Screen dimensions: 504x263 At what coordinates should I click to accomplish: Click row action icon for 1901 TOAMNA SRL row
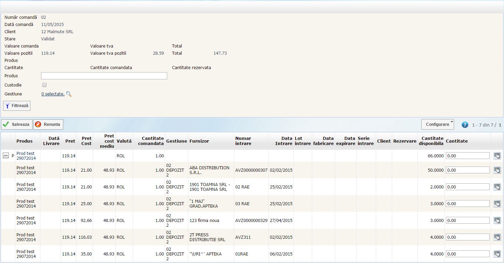pyautogui.click(x=497, y=187)
